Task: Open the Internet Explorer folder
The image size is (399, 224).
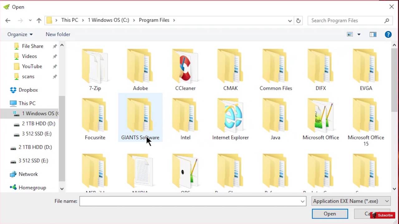Action: pyautogui.click(x=230, y=119)
